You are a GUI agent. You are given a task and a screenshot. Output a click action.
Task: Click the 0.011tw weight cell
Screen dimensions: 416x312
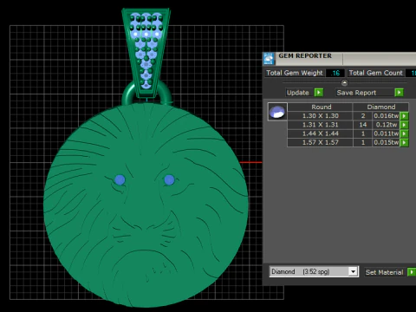click(387, 133)
